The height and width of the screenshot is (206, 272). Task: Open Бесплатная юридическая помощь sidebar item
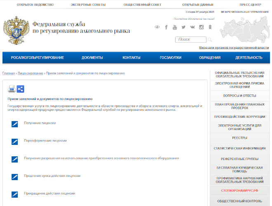tap(239, 169)
